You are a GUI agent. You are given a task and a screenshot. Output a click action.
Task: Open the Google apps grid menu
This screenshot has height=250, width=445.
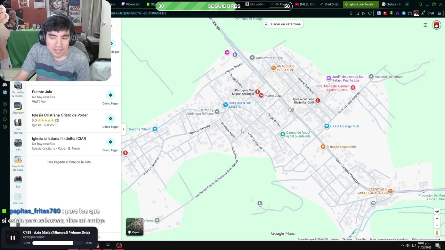coord(425,25)
